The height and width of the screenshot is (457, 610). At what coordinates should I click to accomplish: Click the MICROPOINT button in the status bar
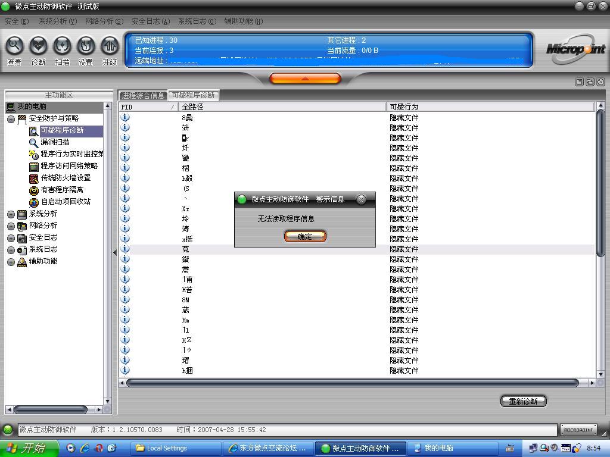tap(578, 430)
